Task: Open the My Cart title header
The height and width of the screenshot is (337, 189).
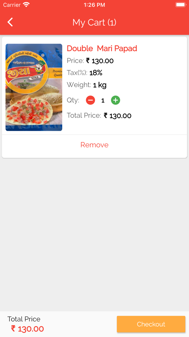Action: pos(94,22)
